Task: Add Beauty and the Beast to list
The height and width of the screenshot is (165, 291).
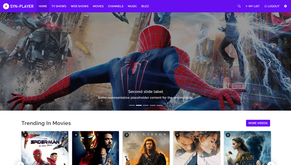Action: click(x=228, y=135)
